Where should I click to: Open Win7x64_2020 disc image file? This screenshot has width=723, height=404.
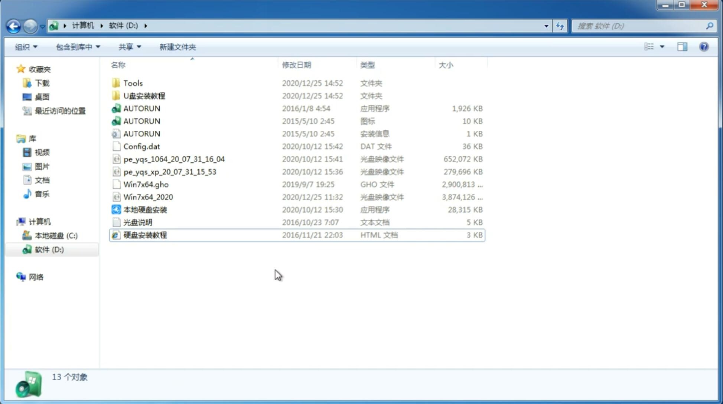[148, 197]
